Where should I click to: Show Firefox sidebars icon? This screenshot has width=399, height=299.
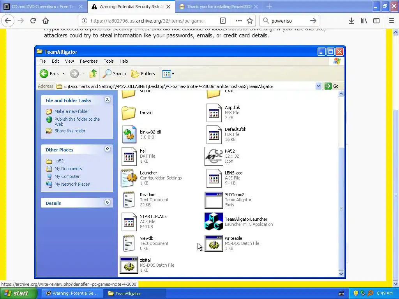click(x=376, y=21)
